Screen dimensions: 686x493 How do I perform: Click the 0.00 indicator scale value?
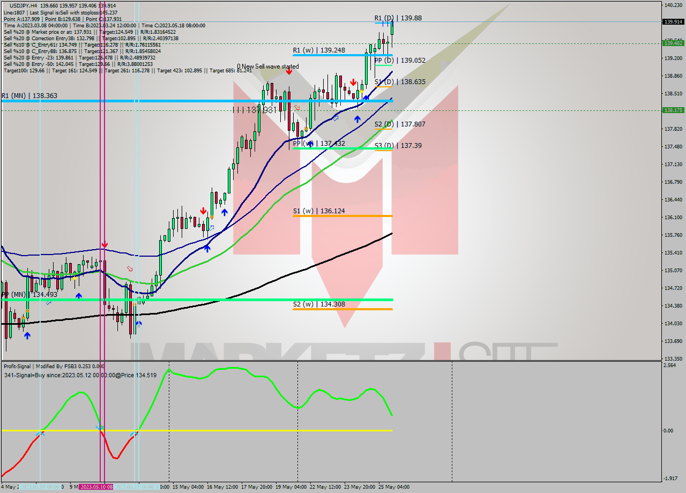[669, 430]
